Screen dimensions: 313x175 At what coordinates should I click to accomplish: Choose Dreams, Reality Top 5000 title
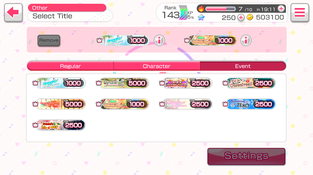[122, 83]
